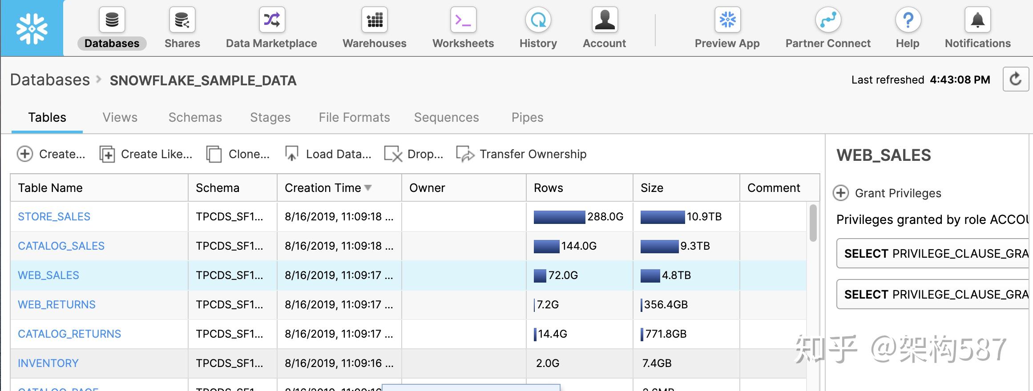Click the Load Data... button
Screen dimensions: 1033x391
pos(328,154)
